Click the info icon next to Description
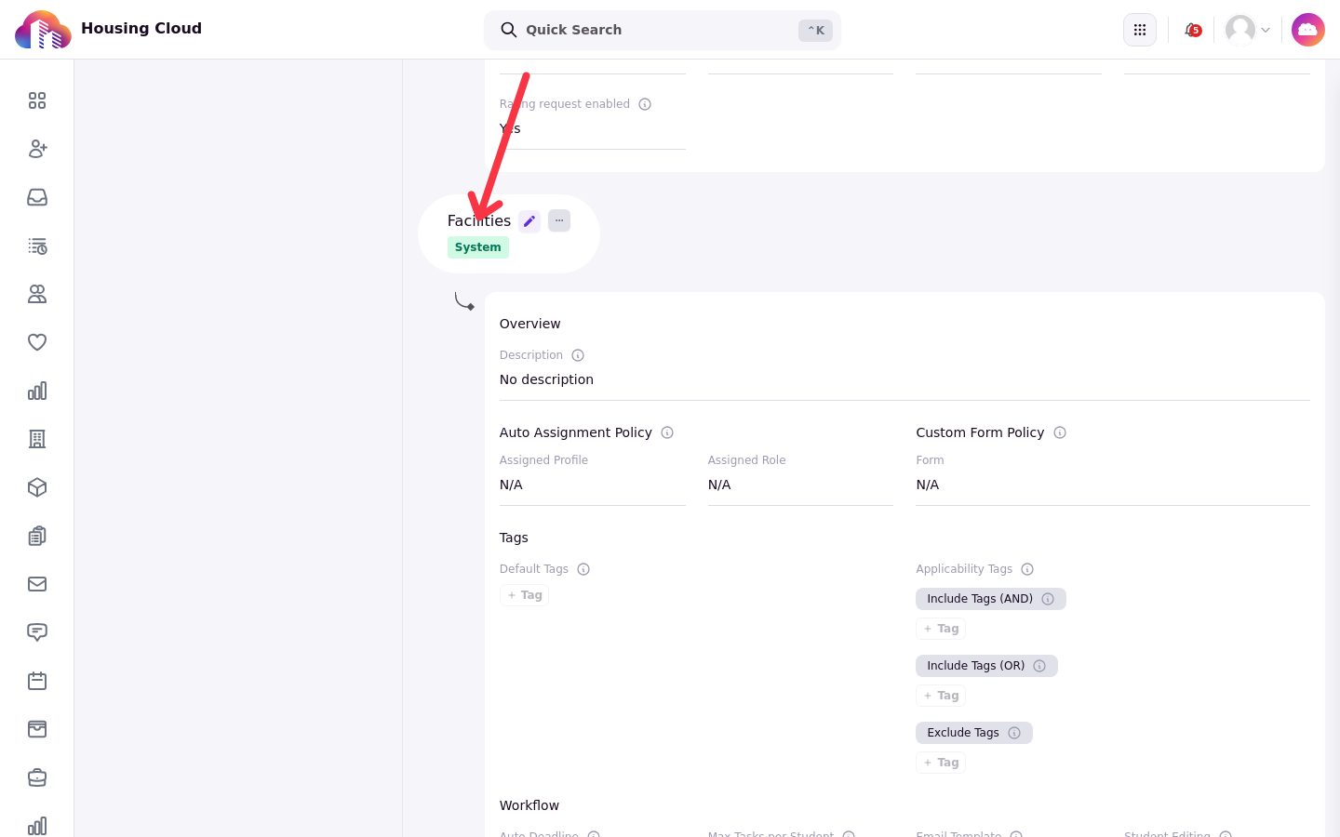The width and height of the screenshot is (1340, 837). click(x=578, y=355)
